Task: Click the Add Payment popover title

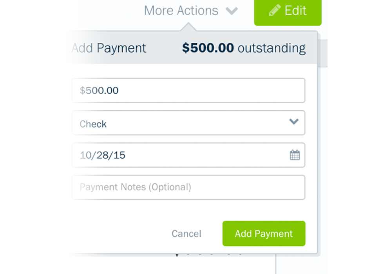Action: tap(109, 48)
